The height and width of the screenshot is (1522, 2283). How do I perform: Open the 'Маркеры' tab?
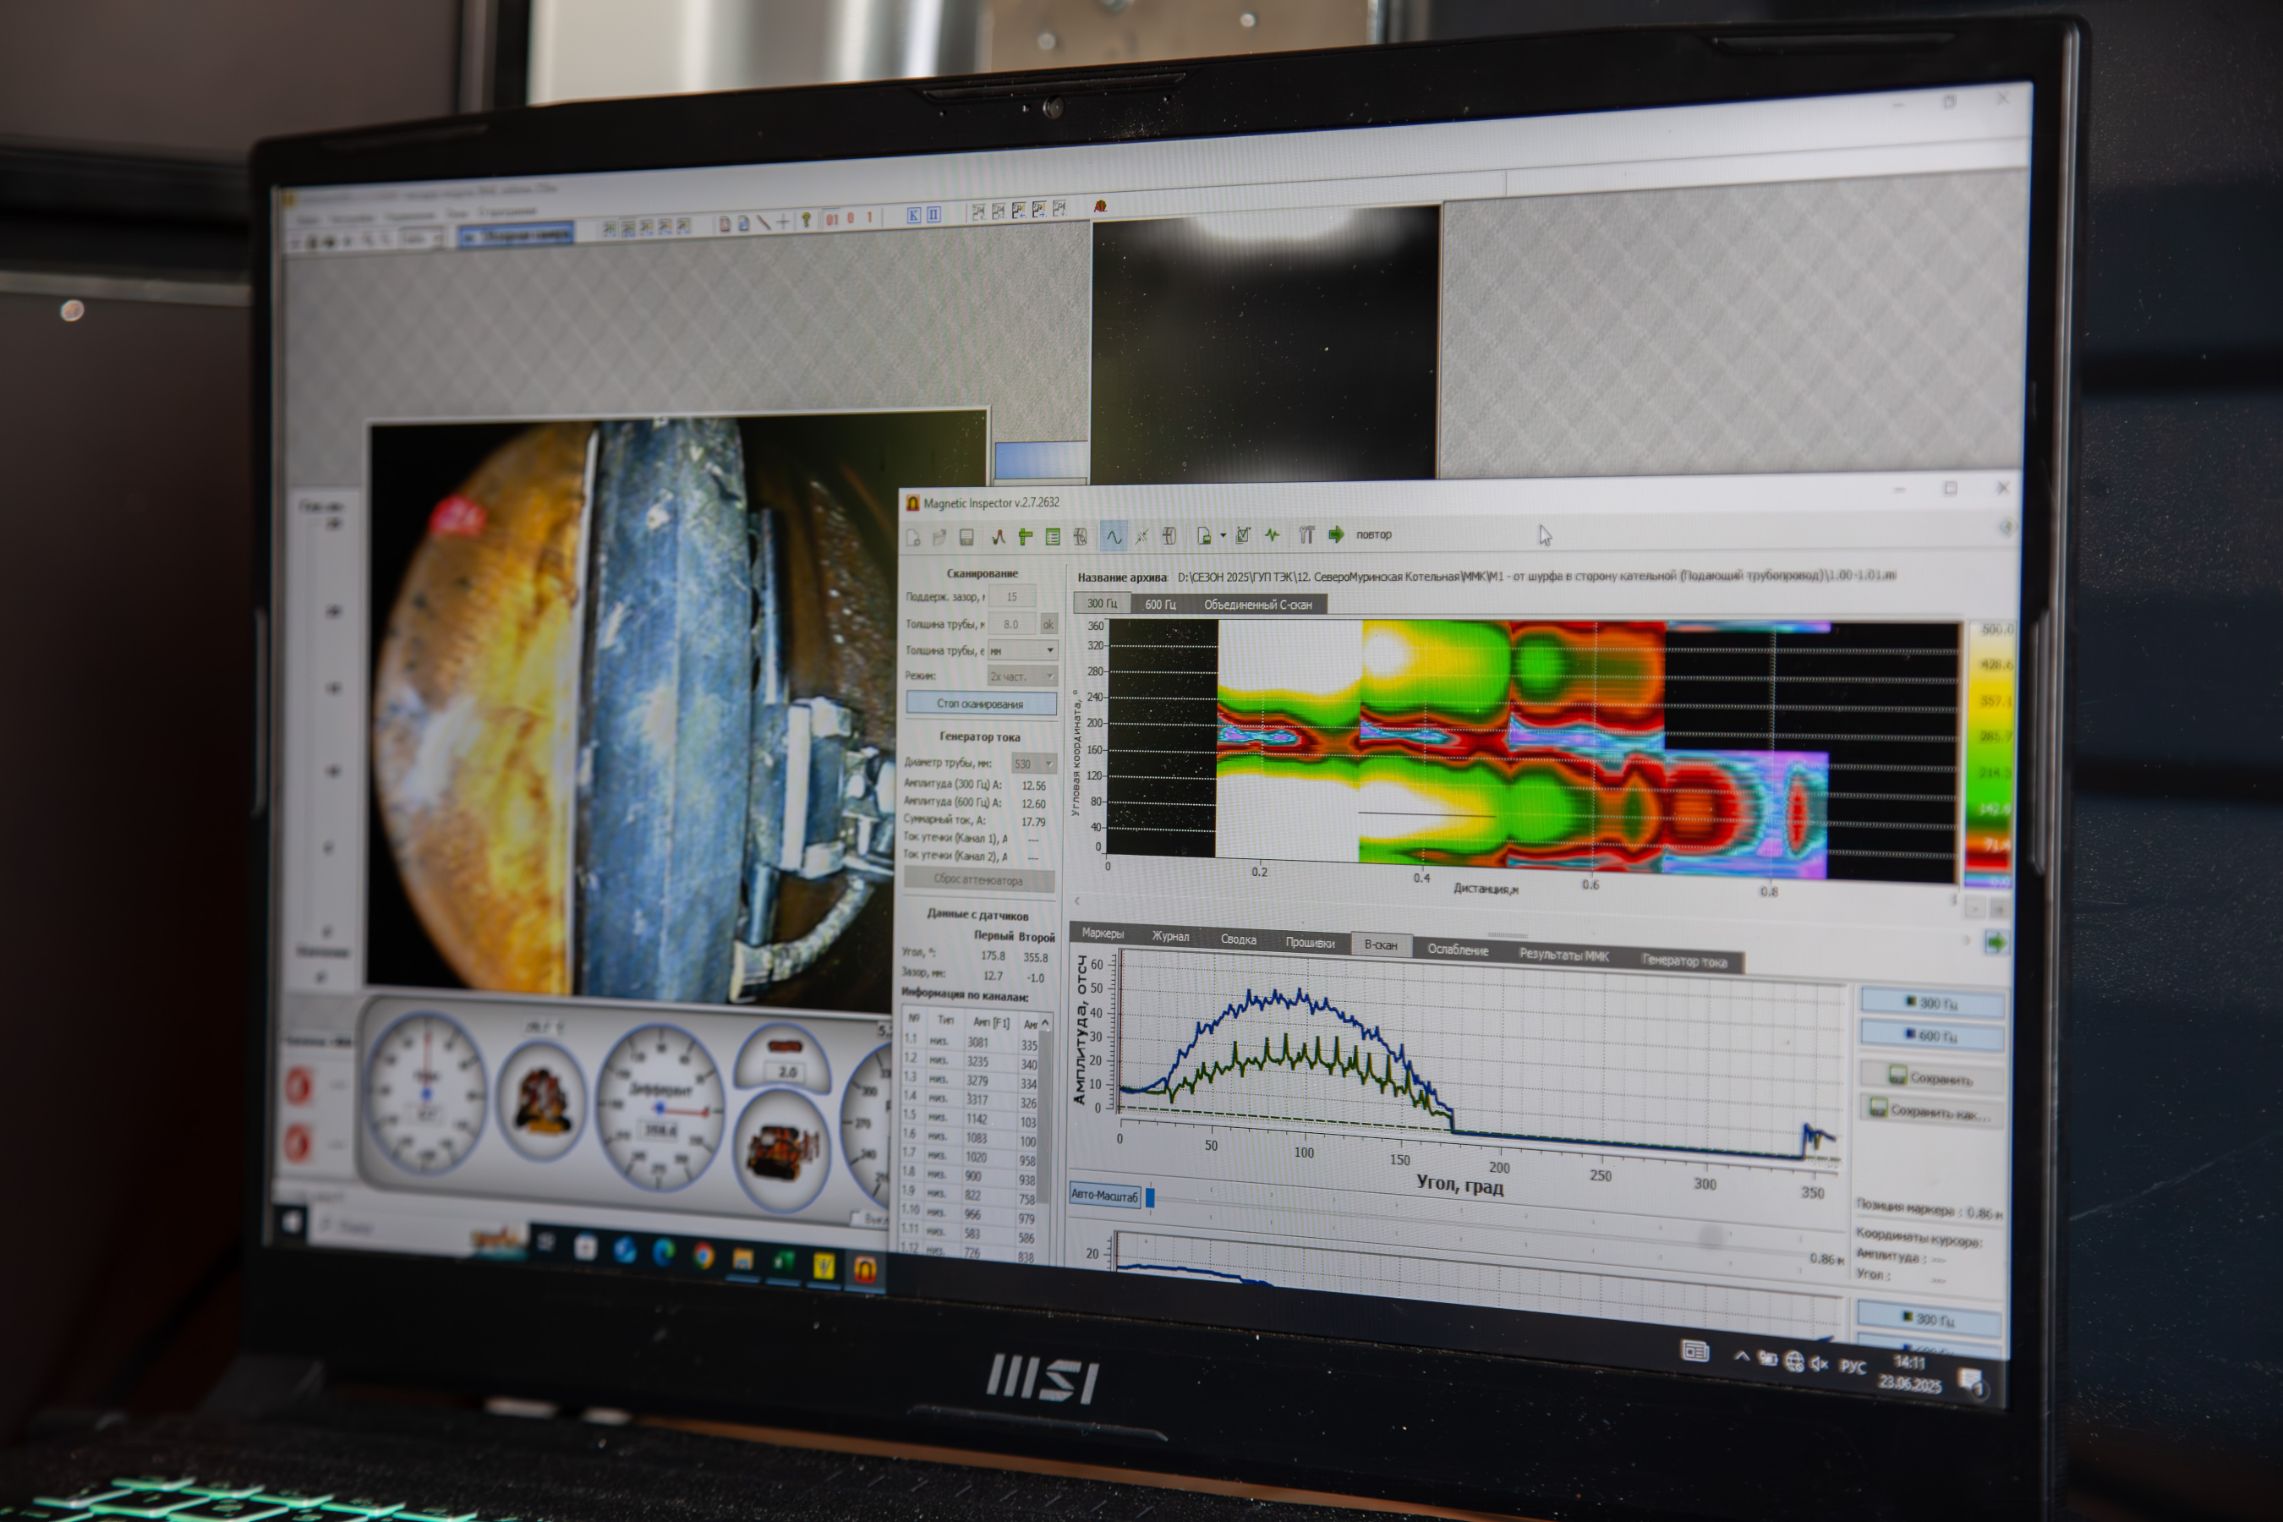tap(1103, 933)
